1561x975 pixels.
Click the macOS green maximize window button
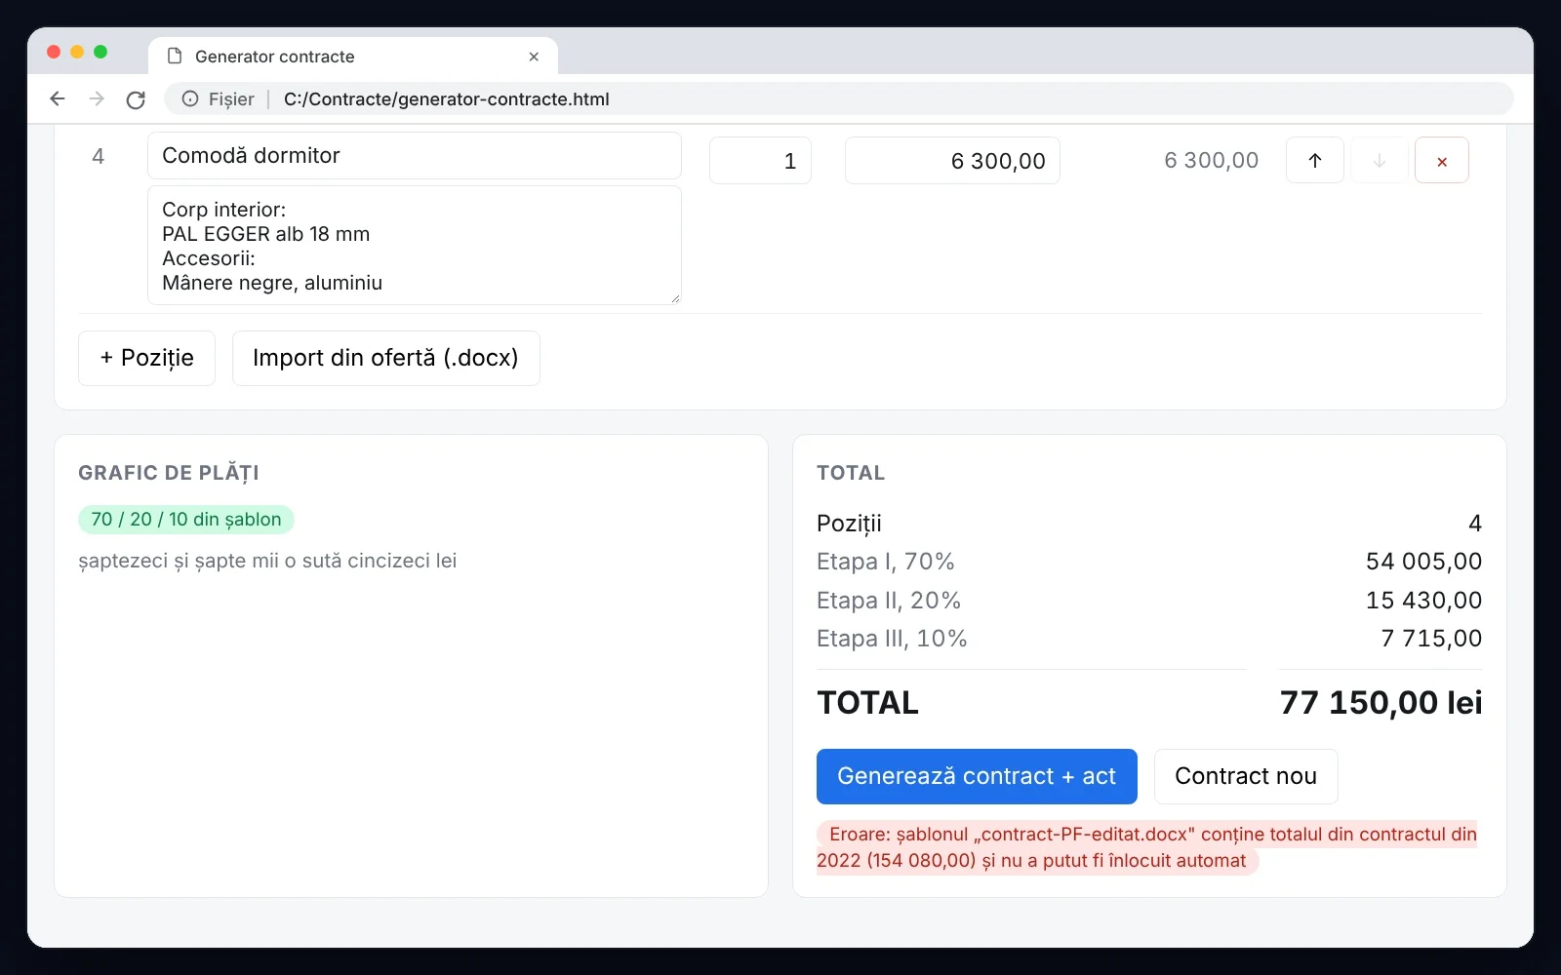click(100, 52)
